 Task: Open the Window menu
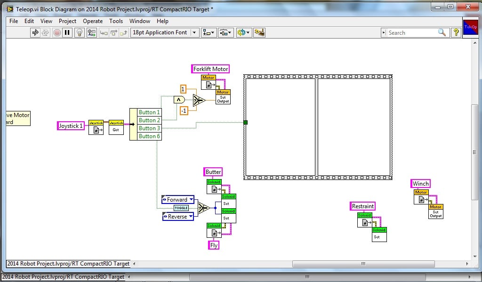tap(140, 21)
